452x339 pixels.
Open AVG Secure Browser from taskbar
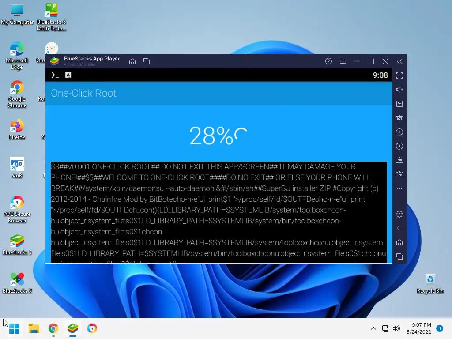(x=92, y=328)
